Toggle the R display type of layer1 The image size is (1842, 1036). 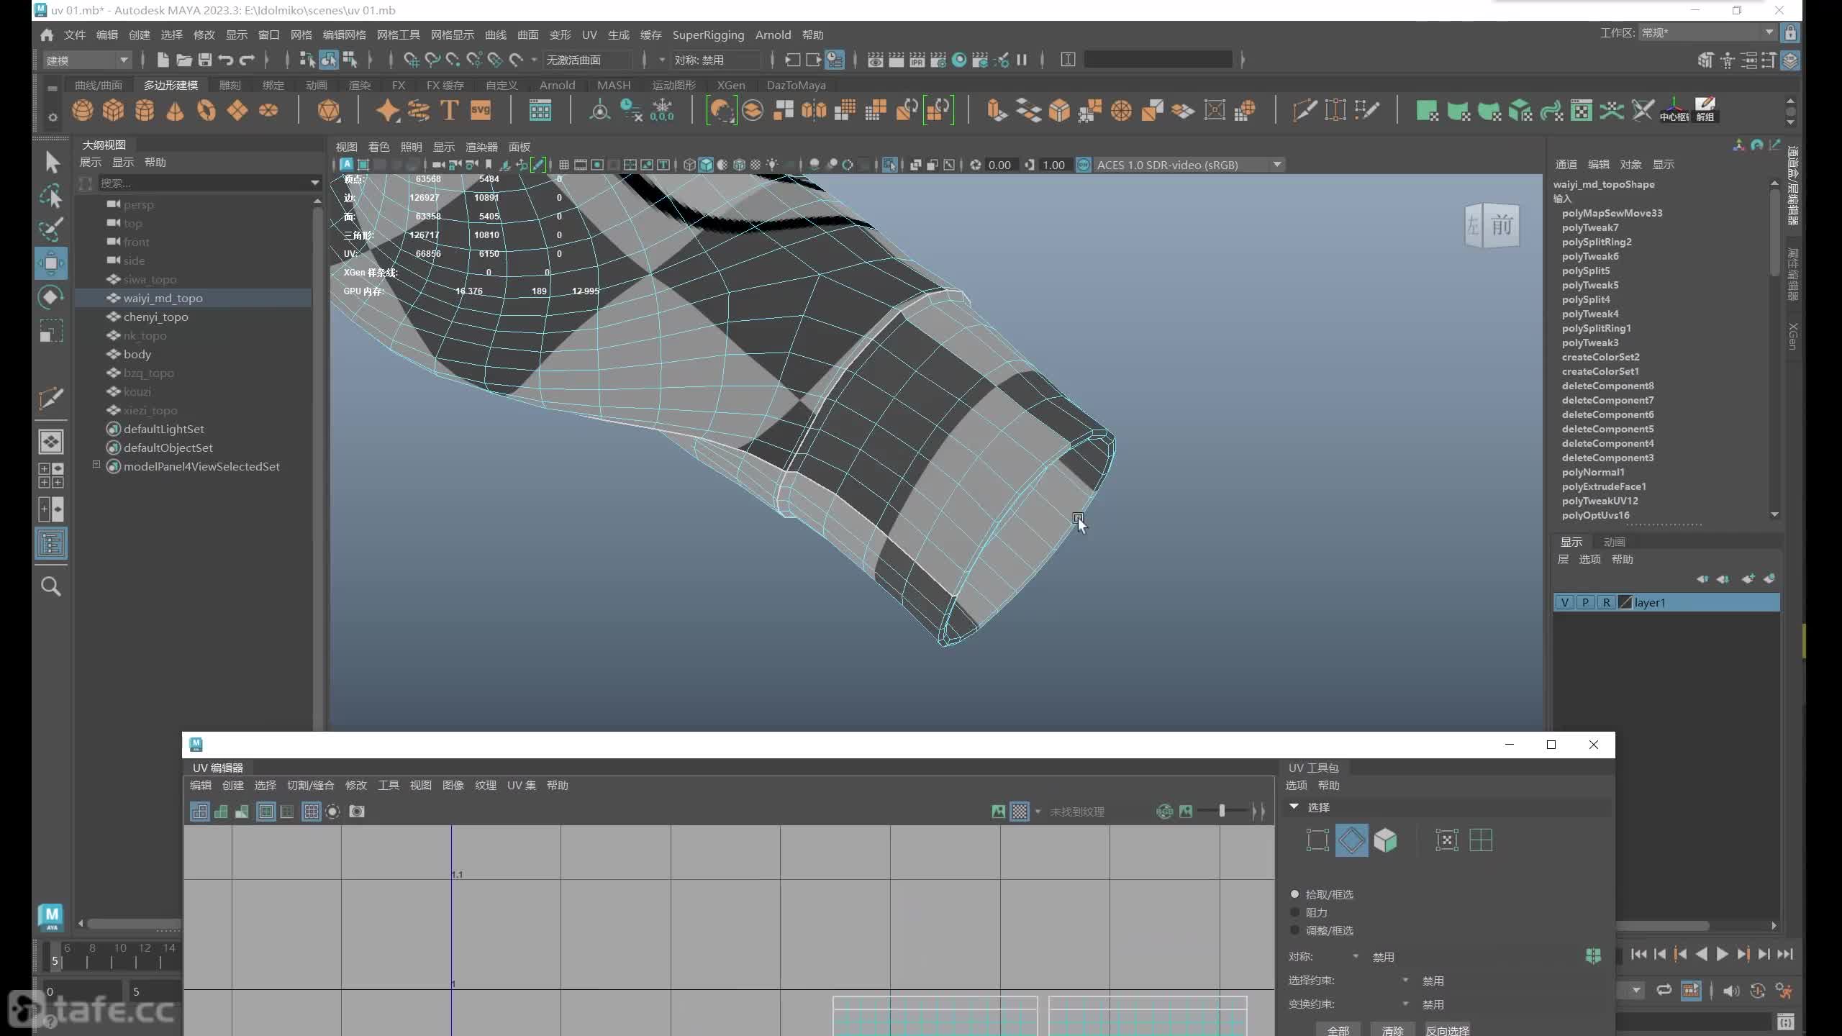1606,603
